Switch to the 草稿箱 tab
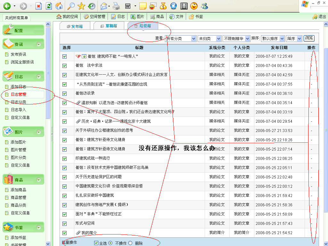Viewport: 328px width, 246px height. coord(108,26)
